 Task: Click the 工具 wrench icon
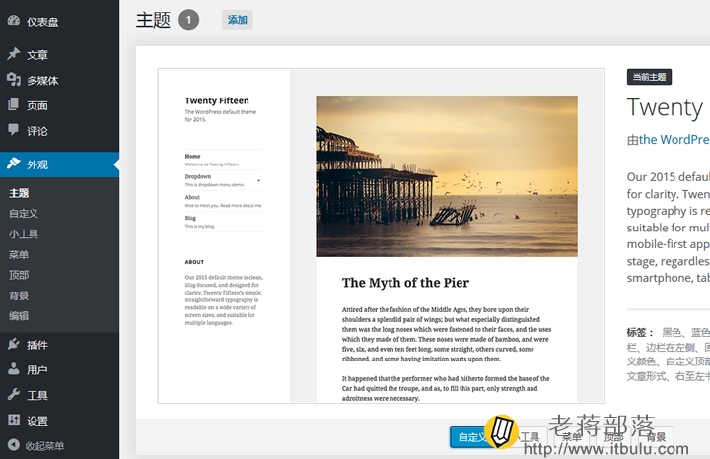point(14,394)
